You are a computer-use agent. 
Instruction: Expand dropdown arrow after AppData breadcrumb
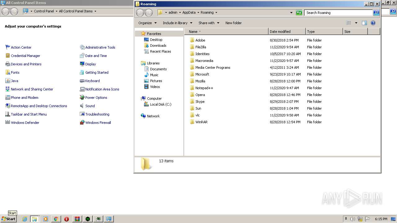tap(198, 13)
